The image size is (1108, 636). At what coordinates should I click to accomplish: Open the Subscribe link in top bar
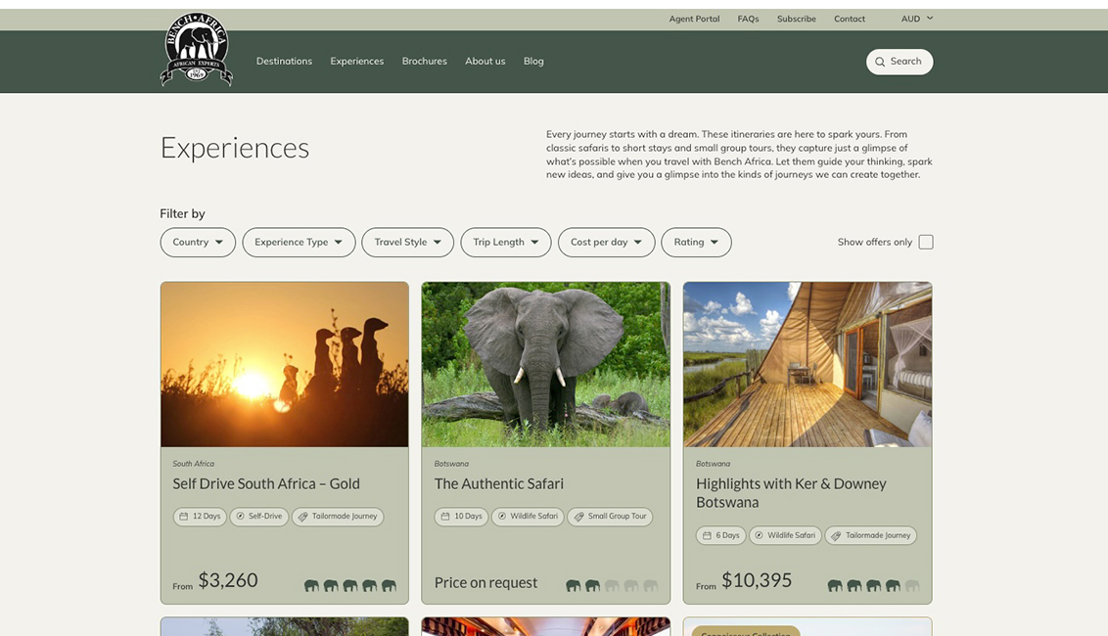[796, 19]
